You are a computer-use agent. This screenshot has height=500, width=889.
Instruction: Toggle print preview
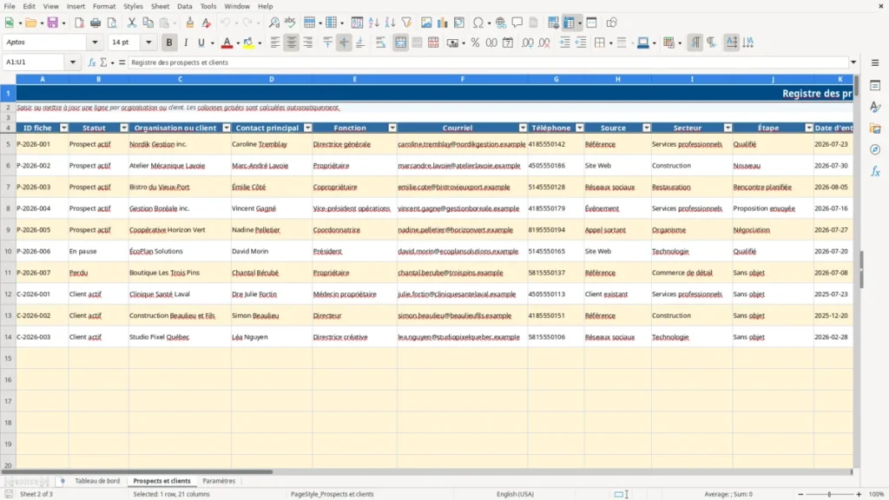pos(112,23)
